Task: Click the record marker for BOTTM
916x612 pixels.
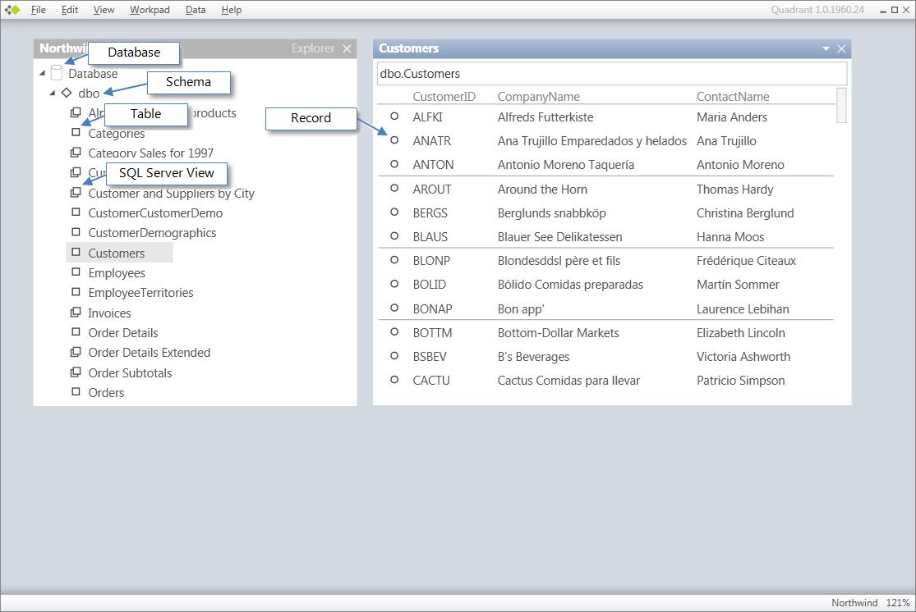Action: pyautogui.click(x=394, y=332)
